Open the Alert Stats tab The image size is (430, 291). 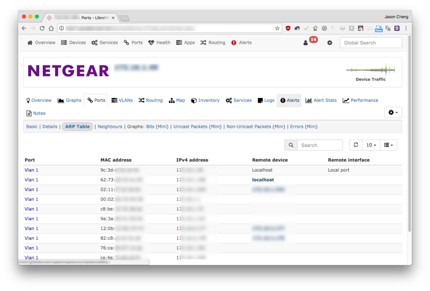(x=321, y=100)
